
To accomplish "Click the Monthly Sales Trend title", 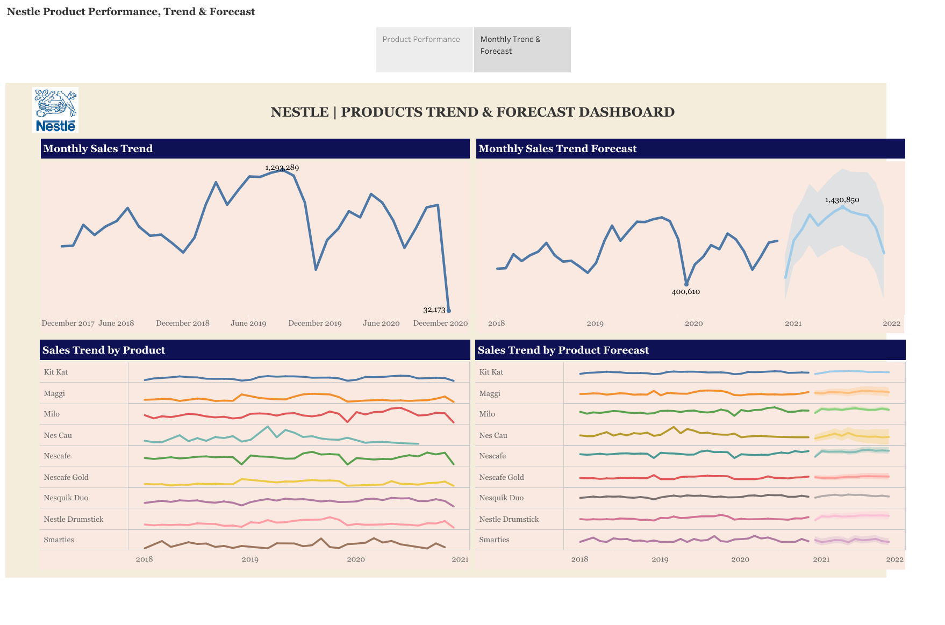I will (98, 149).
